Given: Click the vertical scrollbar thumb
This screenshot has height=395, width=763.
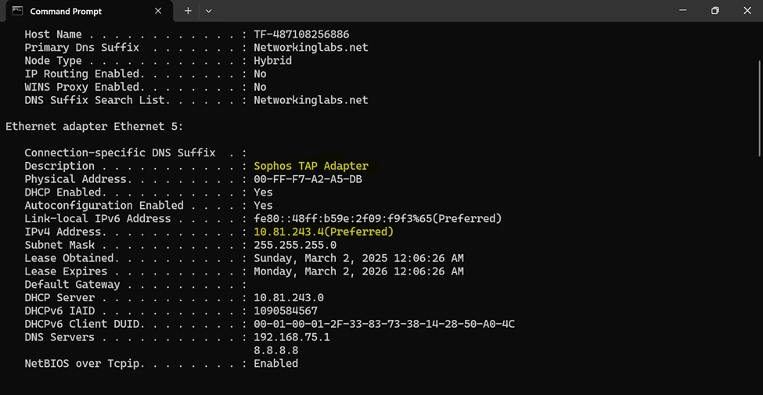Looking at the screenshot, I should (x=760, y=108).
